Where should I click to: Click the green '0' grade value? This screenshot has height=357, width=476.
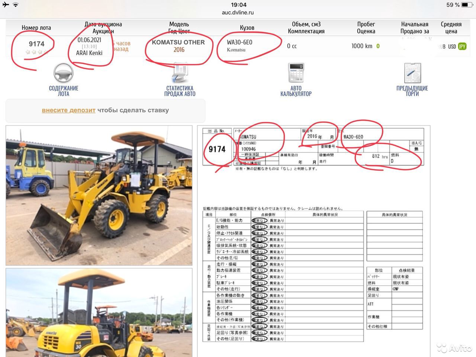[378, 46]
